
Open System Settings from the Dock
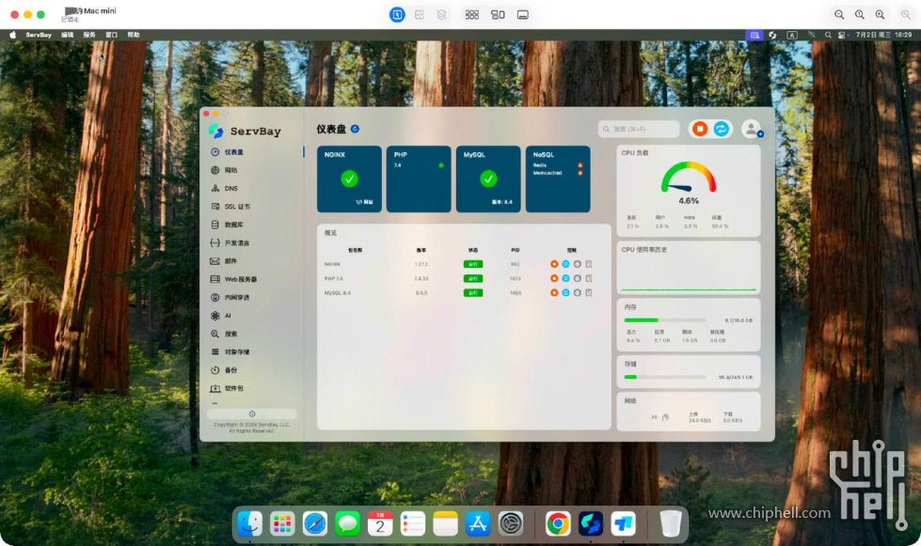511,523
